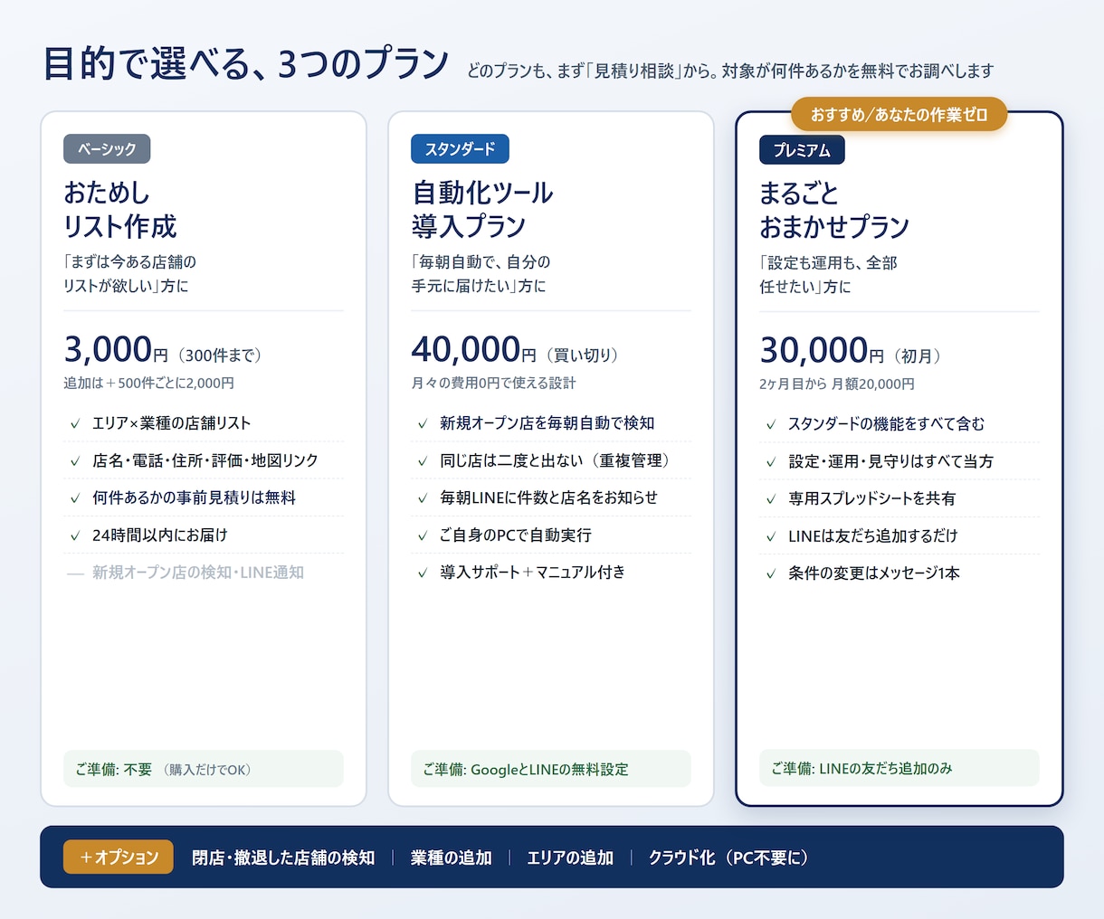Select クラウド化（PC不要に）option
Image resolution: width=1104 pixels, height=919 pixels.
(729, 857)
